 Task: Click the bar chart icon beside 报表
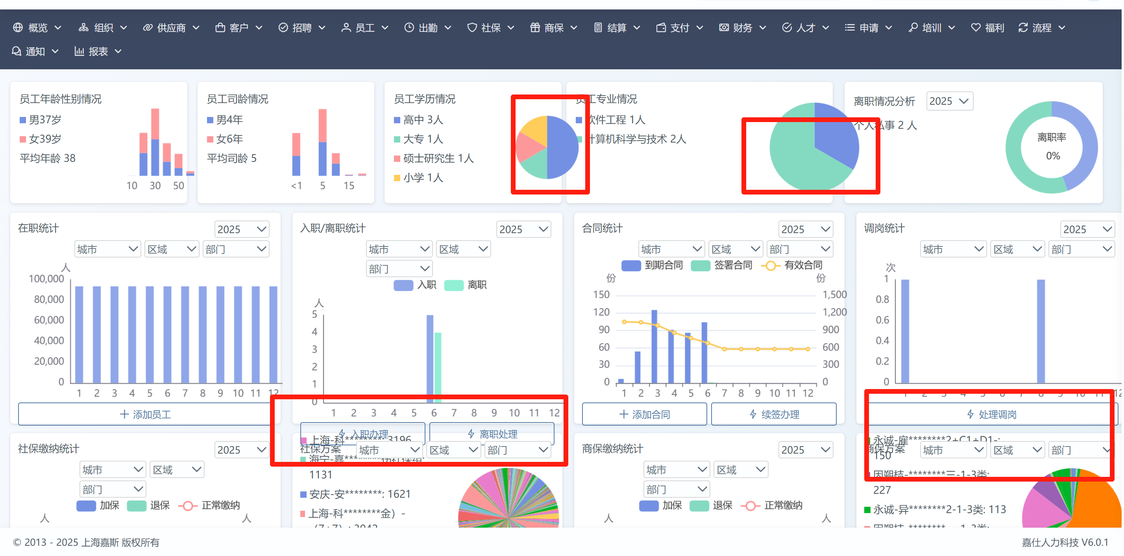[x=79, y=51]
